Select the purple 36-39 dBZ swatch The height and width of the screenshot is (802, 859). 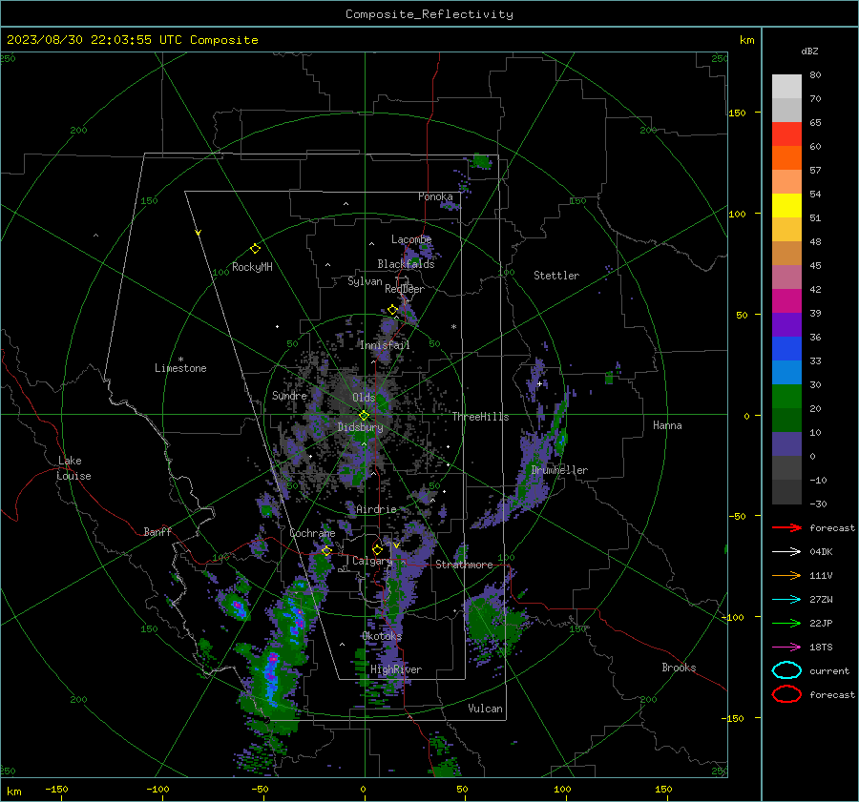(786, 325)
